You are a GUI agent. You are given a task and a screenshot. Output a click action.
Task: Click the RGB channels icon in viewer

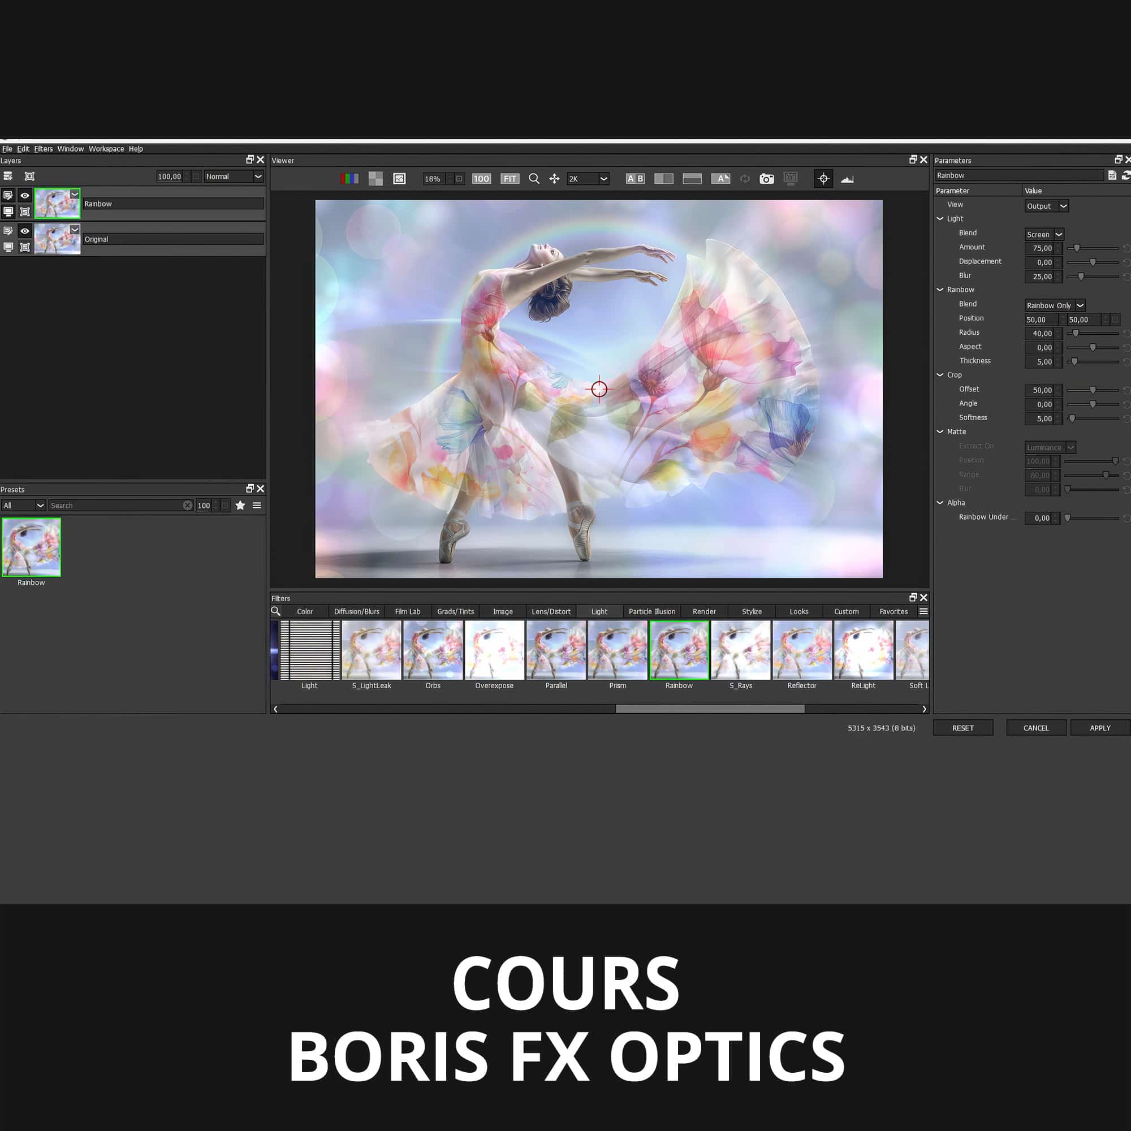[349, 179]
